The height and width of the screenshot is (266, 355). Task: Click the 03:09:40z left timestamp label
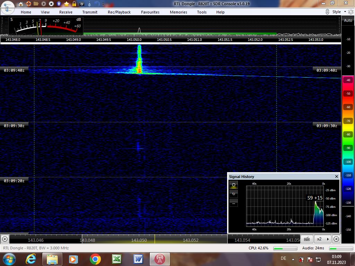pyautogui.click(x=14, y=70)
